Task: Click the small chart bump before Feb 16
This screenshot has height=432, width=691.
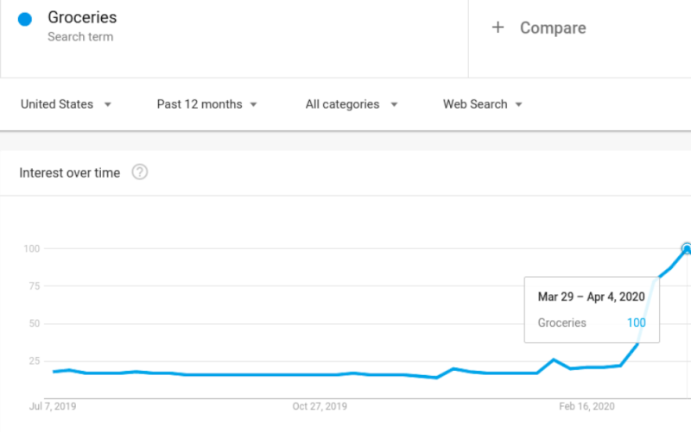Action: [554, 360]
